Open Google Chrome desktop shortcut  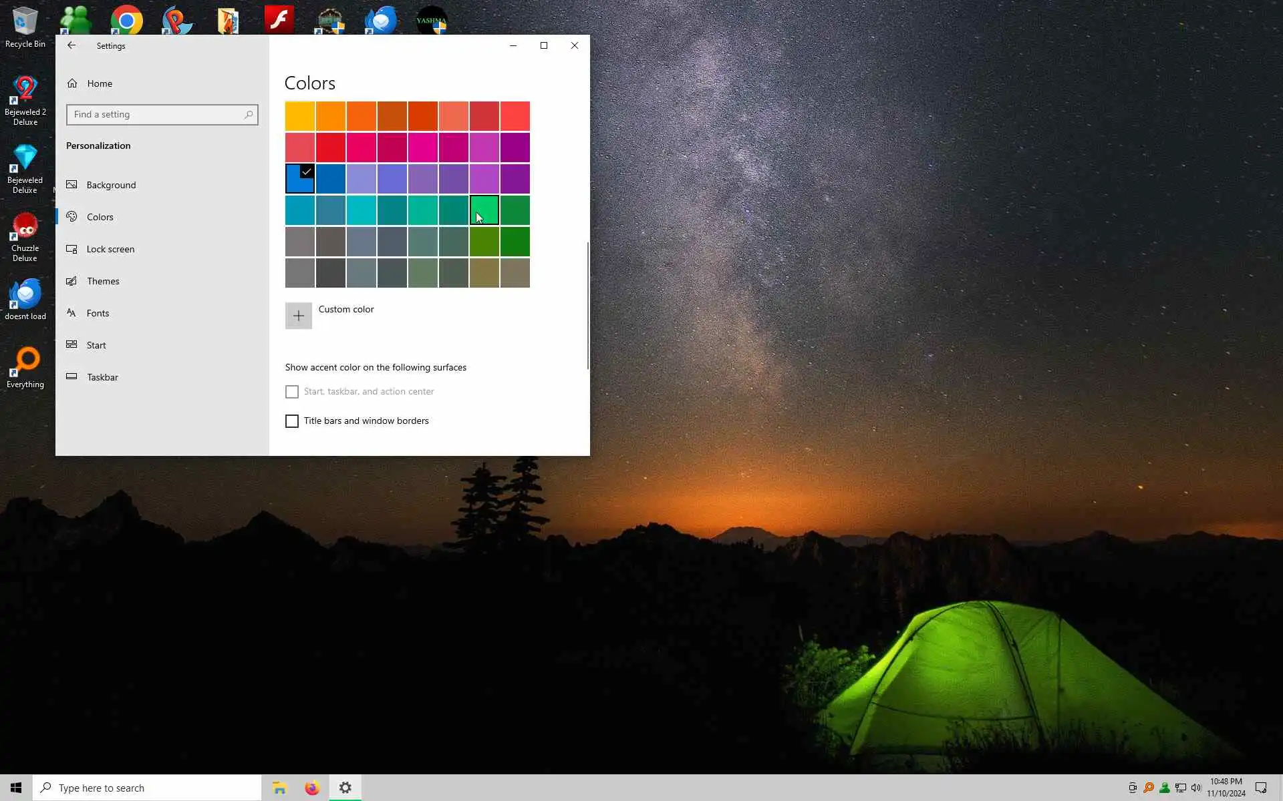126,20
